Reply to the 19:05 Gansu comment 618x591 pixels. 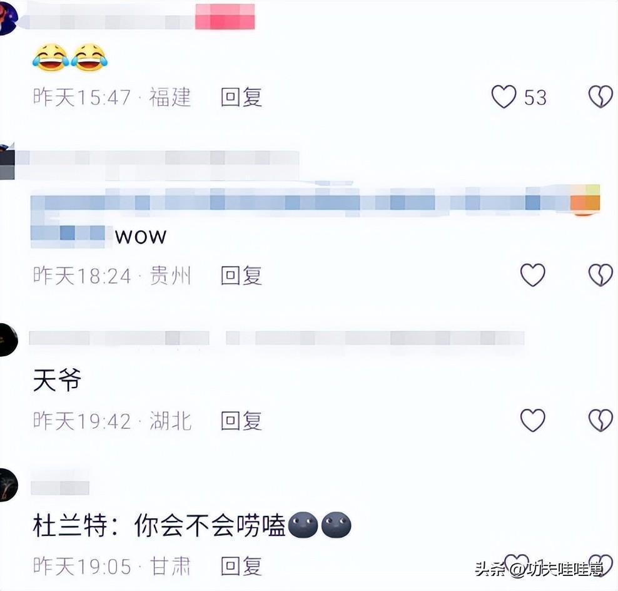coord(241,566)
